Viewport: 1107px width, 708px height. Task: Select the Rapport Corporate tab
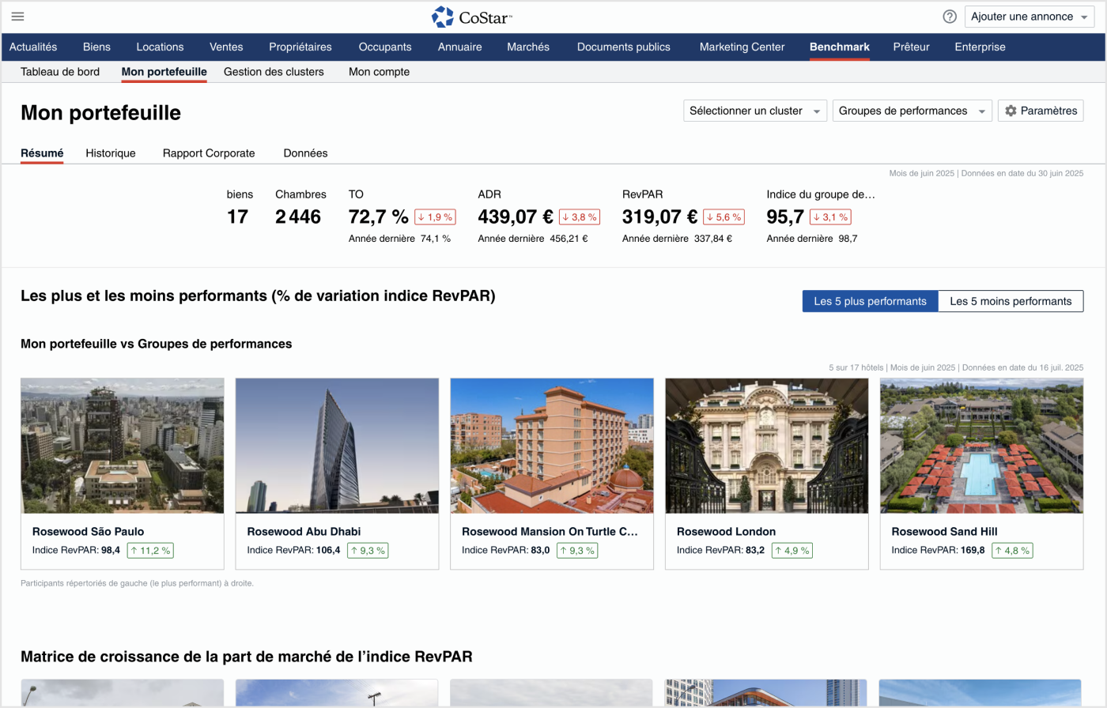(x=209, y=153)
